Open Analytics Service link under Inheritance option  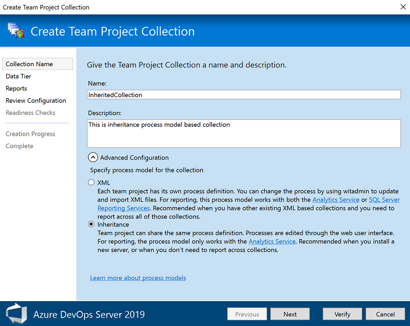272,241
